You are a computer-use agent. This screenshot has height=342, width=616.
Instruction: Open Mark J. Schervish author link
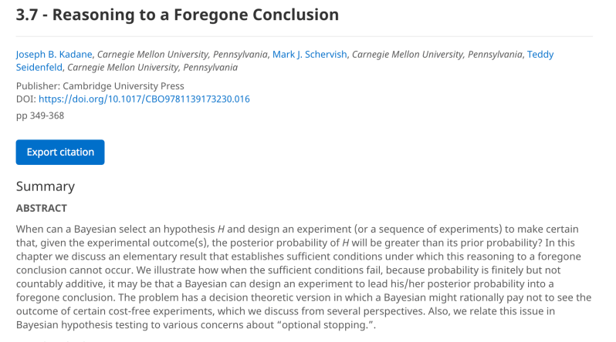coord(309,55)
